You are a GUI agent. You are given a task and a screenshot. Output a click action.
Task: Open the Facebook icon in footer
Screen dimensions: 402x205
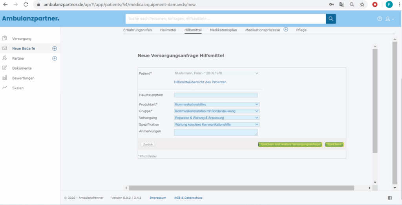pyautogui.click(x=390, y=198)
